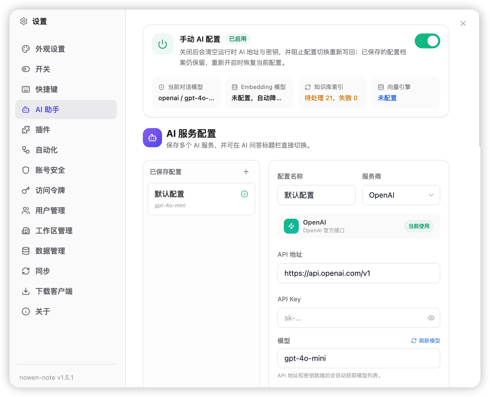
Task: Click the keyboard icon beside 快捷键
Action: [x=26, y=89]
